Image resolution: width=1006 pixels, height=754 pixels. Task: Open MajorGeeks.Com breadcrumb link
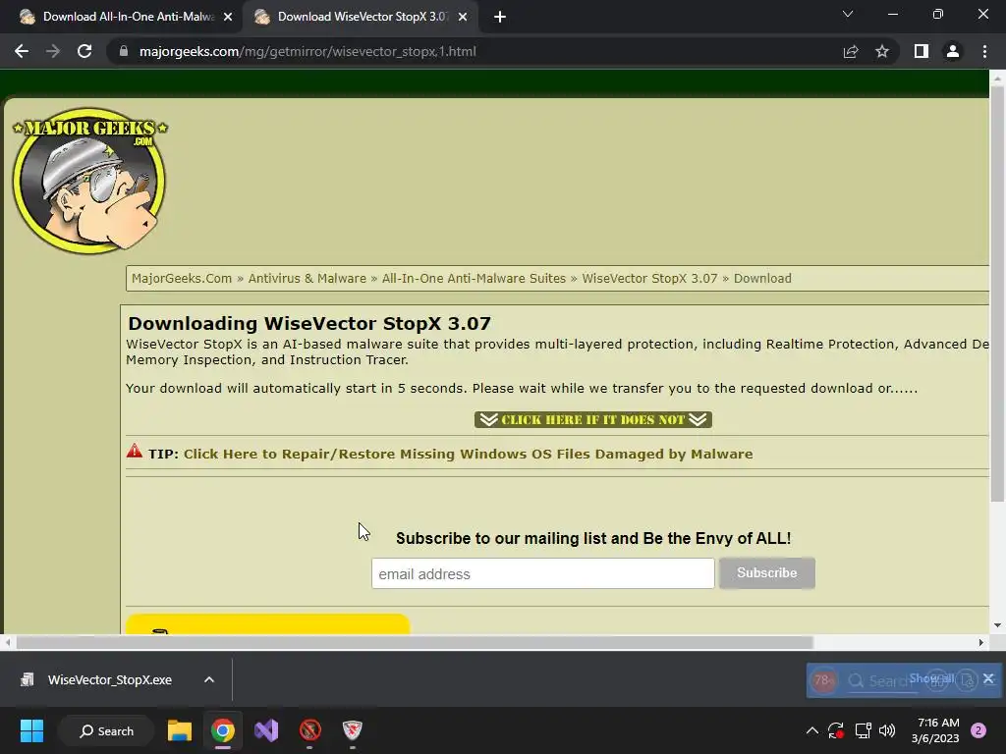tap(182, 278)
